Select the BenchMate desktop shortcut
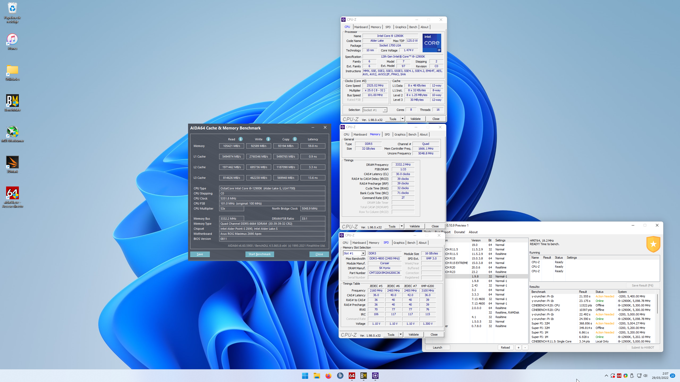This screenshot has width=680, height=382. point(12,103)
